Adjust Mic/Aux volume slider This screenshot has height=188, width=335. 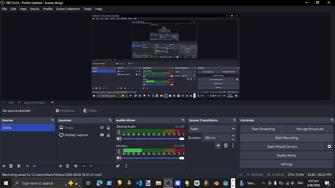point(153,158)
